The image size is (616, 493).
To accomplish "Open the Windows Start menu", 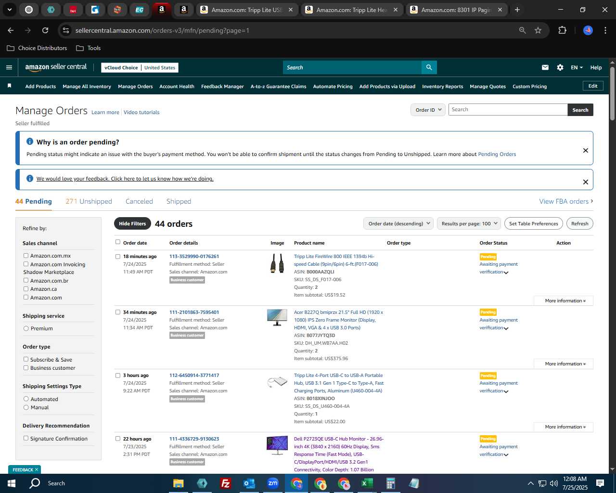I will pyautogui.click(x=12, y=483).
